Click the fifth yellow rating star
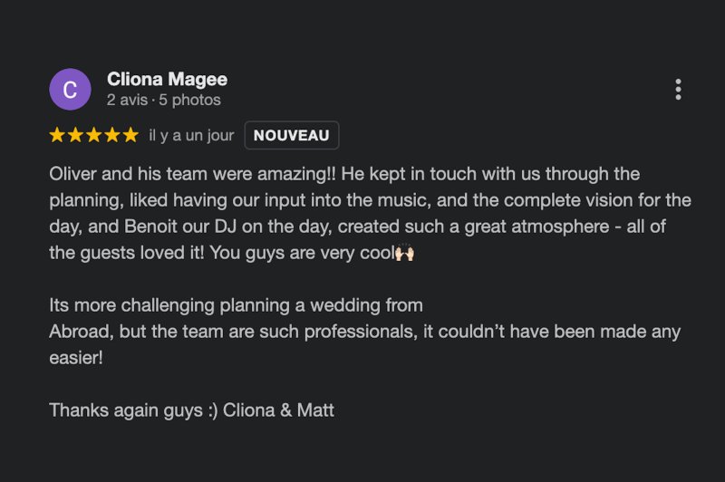 click(130, 135)
